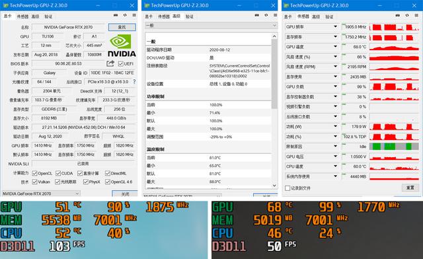
Task: Click the 102.8 % TDP value
Action: pos(354,137)
